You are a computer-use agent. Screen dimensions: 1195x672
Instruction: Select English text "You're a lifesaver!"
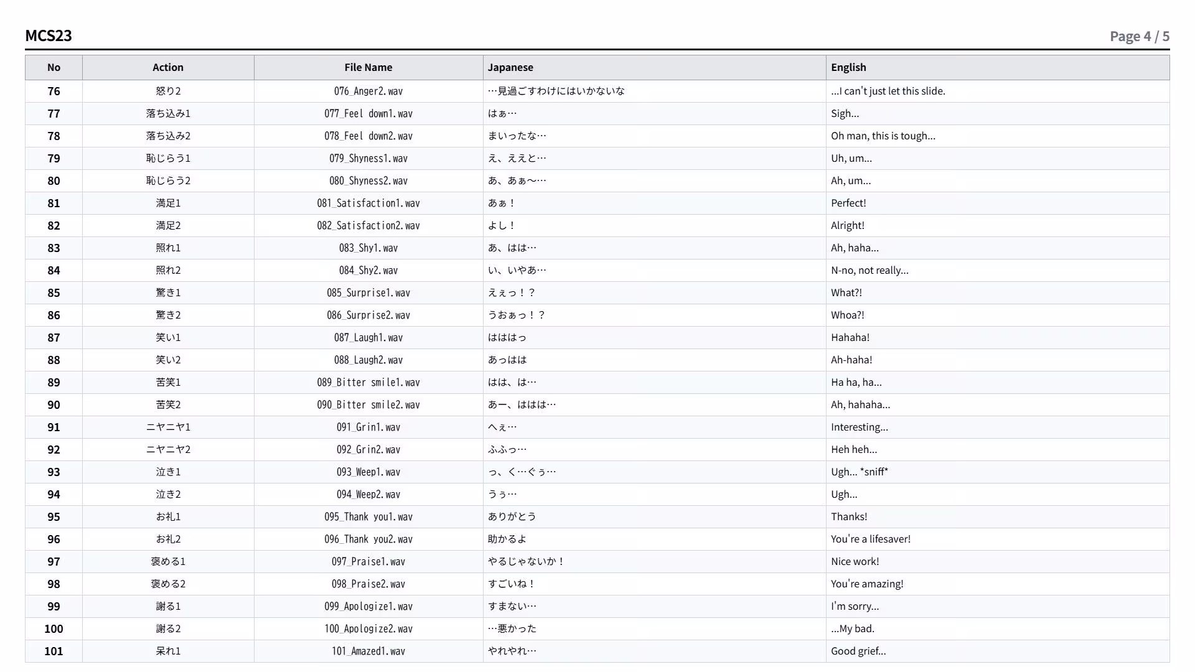(x=871, y=539)
